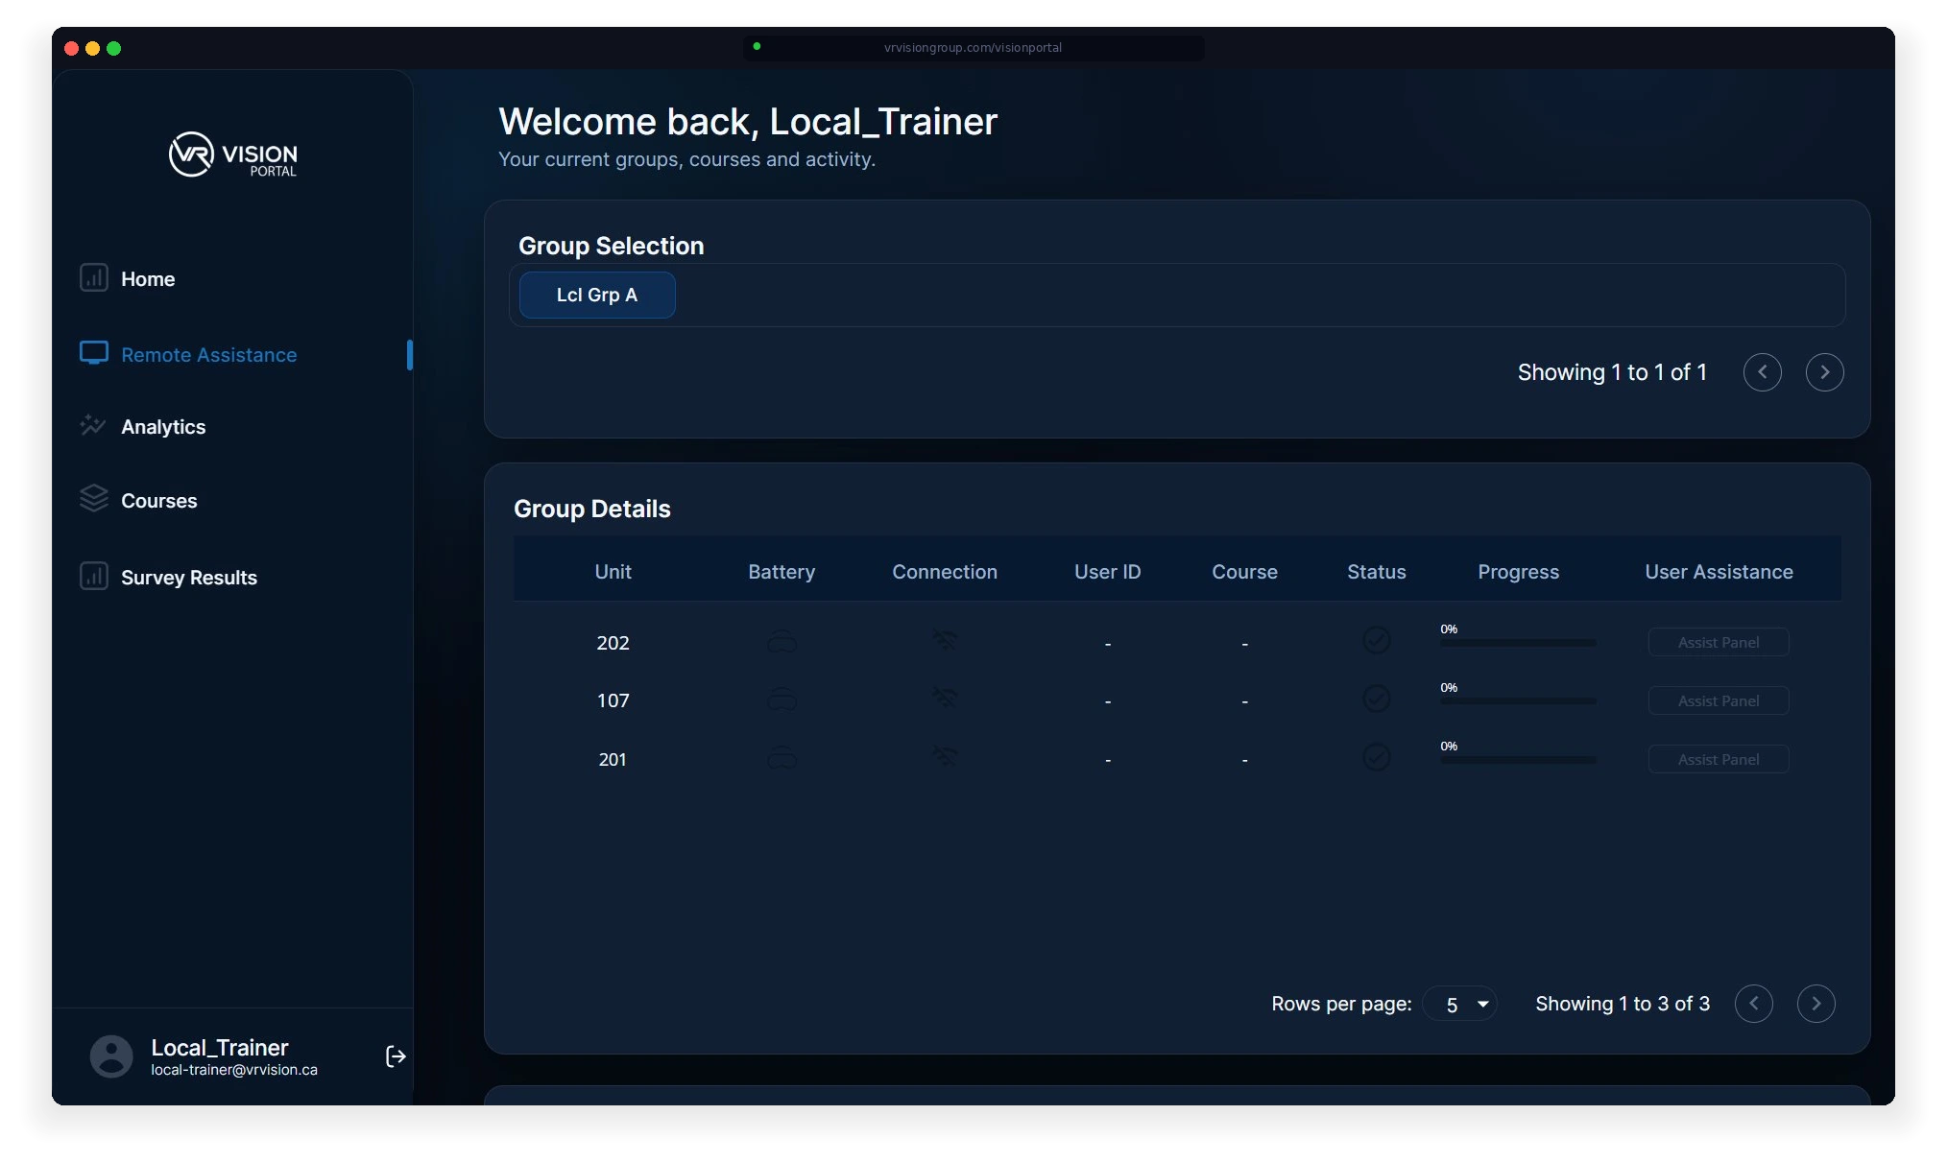The height and width of the screenshot is (1162, 1948).
Task: Toggle the status checkmark for unit 201
Action: 1377,757
